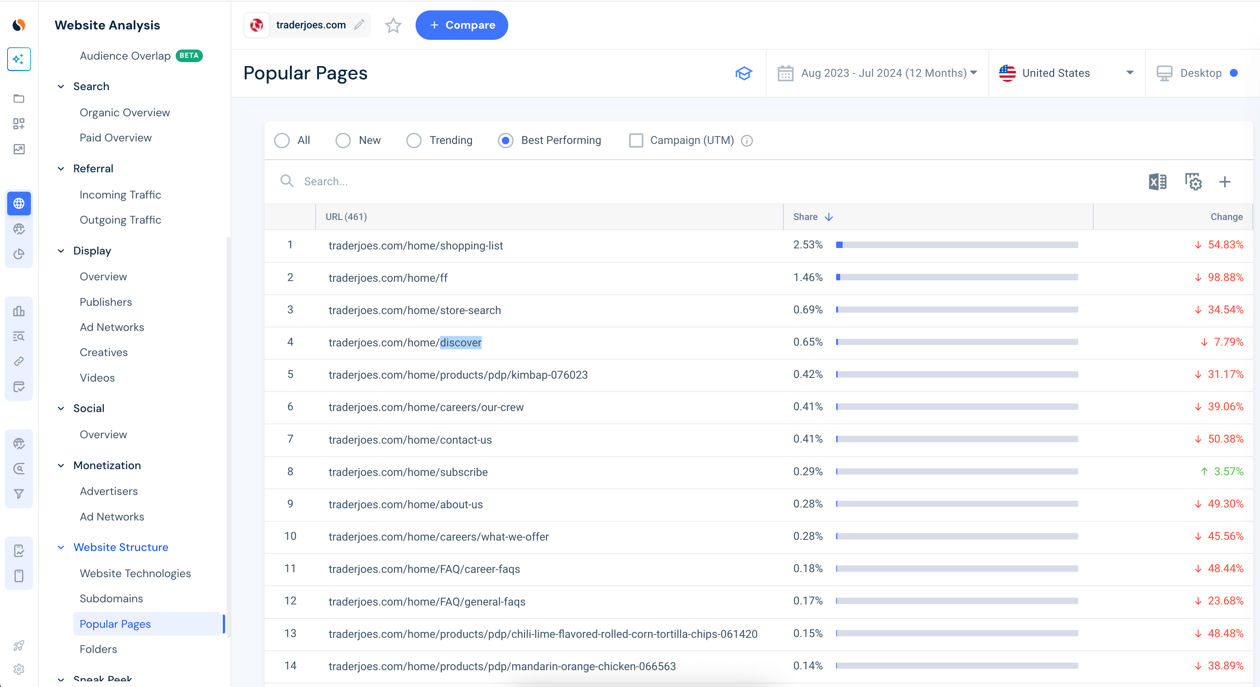This screenshot has width=1260, height=687.
Task: Click the Compare button next to traderjoes.com
Action: (x=461, y=25)
